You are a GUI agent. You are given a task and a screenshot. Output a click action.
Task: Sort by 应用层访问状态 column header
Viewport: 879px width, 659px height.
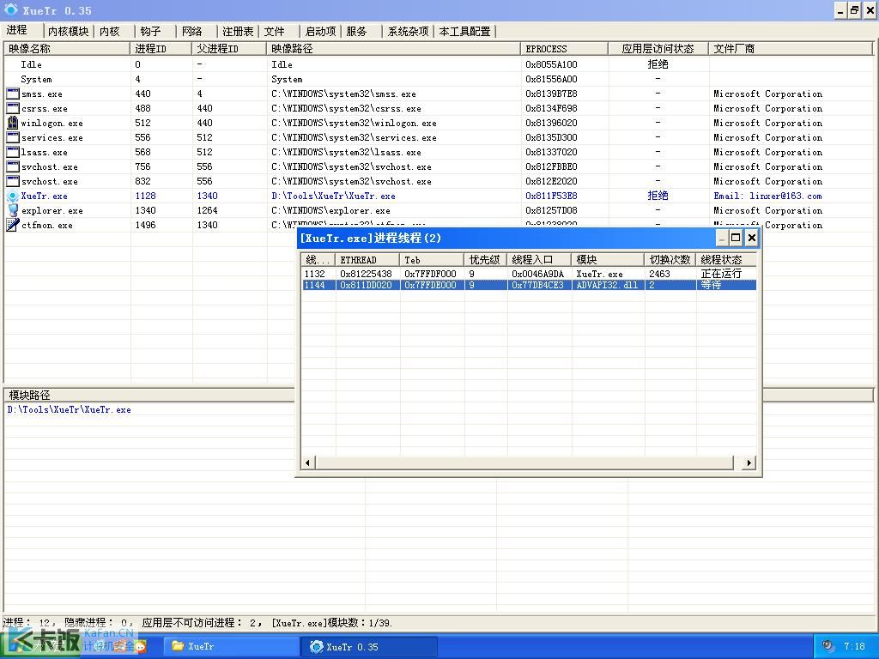click(658, 49)
